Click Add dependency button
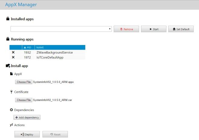Viewport: 199px width, 140px height. pos(27,117)
